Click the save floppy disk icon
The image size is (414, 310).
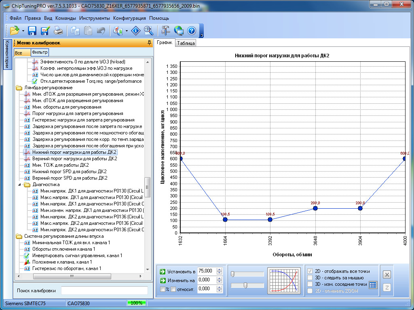pyautogui.click(x=32, y=31)
